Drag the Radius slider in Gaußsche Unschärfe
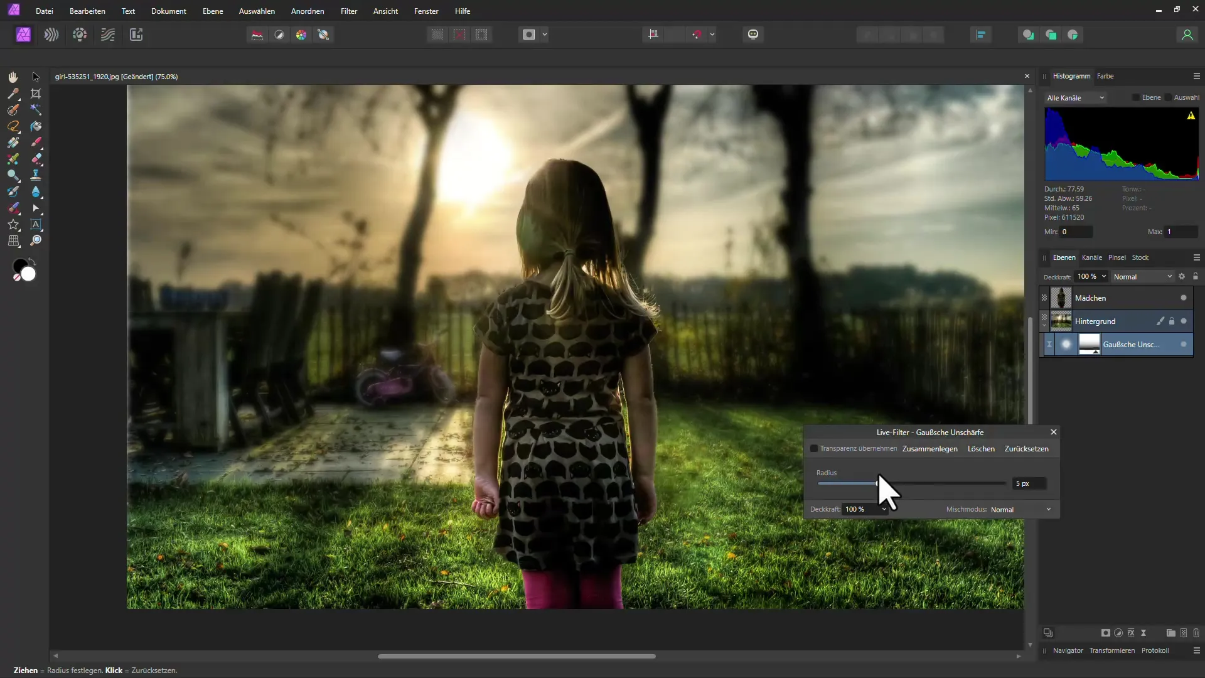Image resolution: width=1205 pixels, height=678 pixels. [x=876, y=483]
